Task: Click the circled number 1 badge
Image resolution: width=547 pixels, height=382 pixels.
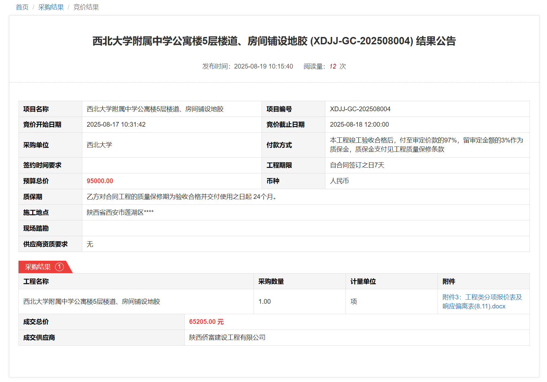Action: (59, 267)
